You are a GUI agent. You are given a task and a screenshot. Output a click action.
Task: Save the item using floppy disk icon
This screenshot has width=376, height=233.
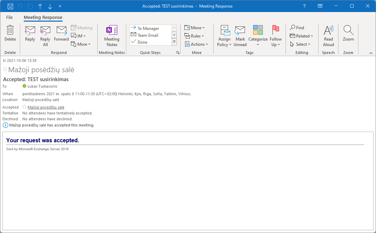pyautogui.click(x=10, y=6)
